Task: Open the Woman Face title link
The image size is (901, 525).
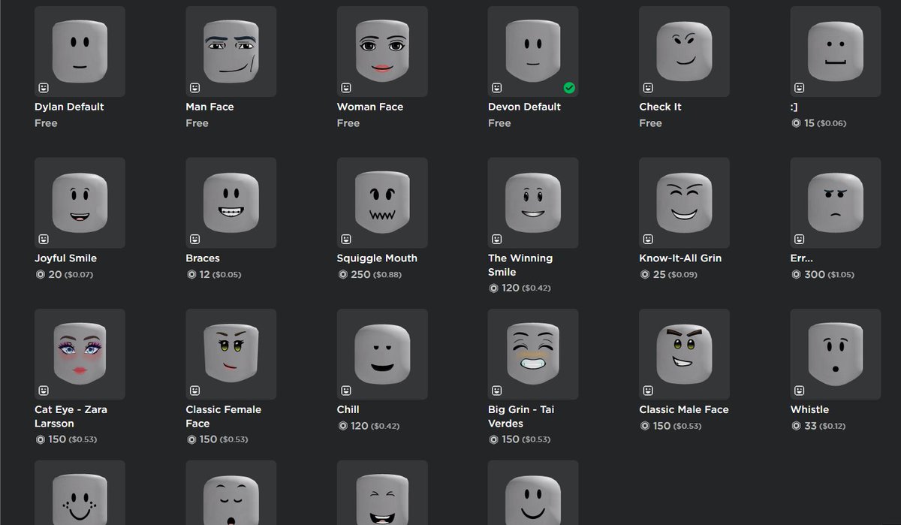Action: point(370,107)
